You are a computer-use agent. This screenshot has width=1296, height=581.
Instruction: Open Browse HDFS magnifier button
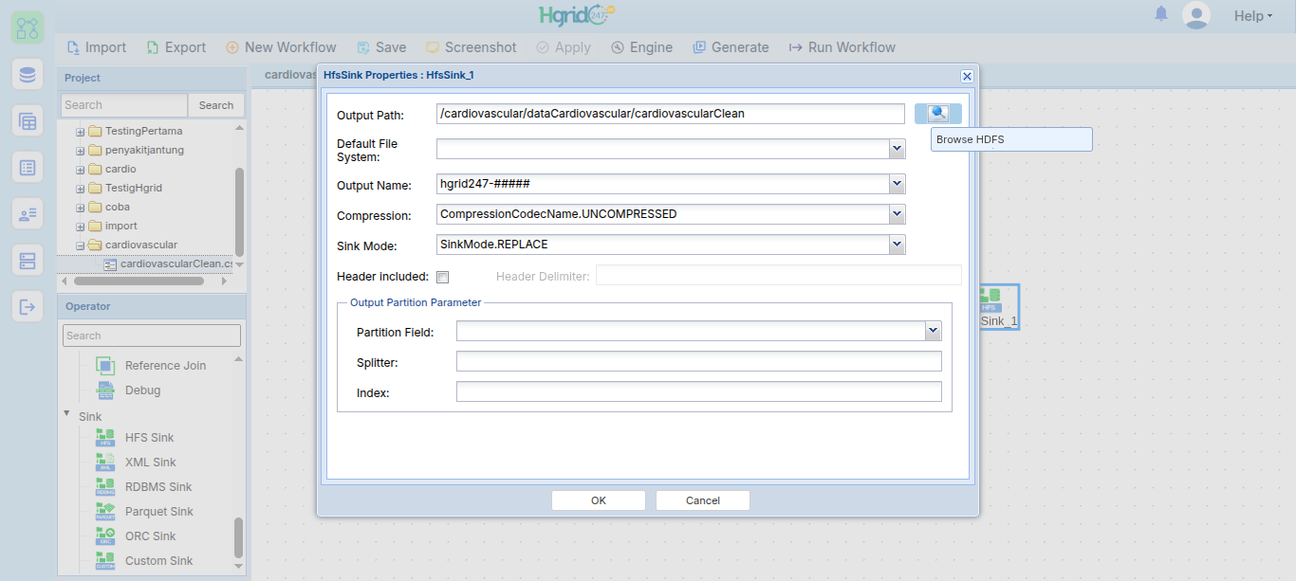[938, 114]
